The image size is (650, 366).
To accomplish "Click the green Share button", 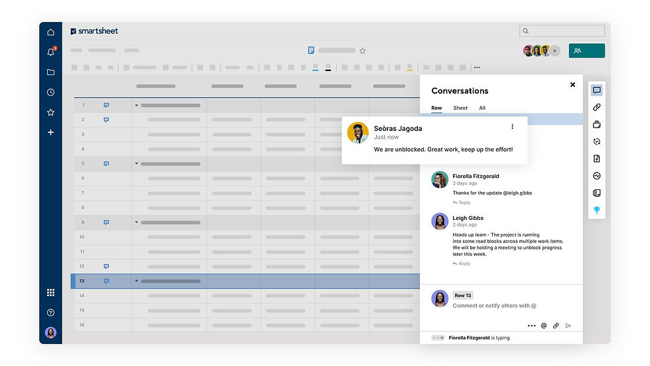I will (x=586, y=50).
